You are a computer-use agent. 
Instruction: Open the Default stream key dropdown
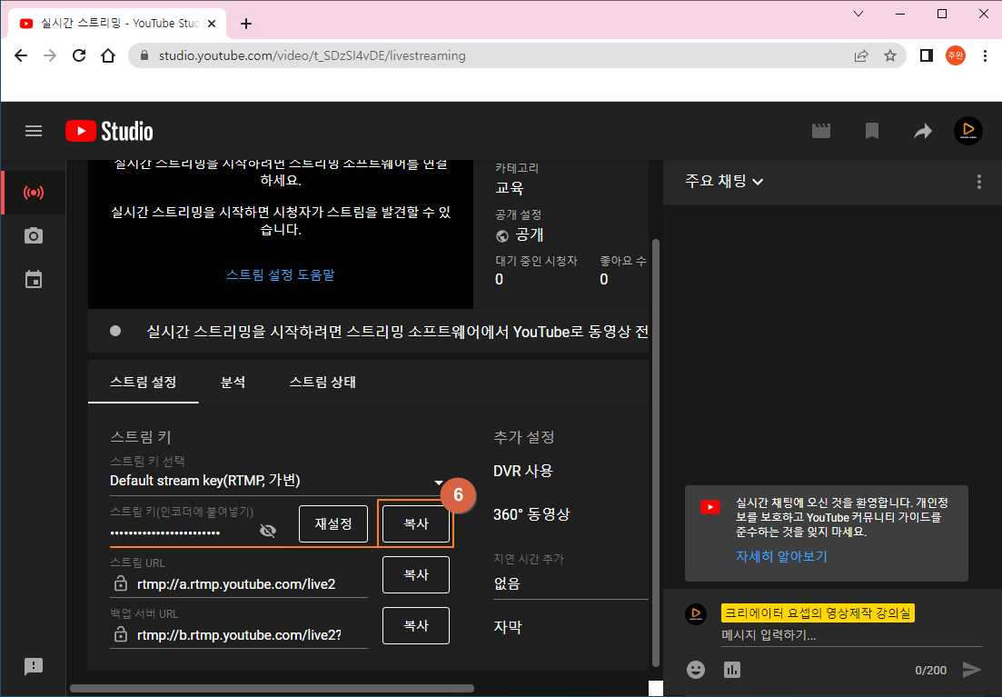pyautogui.click(x=277, y=481)
